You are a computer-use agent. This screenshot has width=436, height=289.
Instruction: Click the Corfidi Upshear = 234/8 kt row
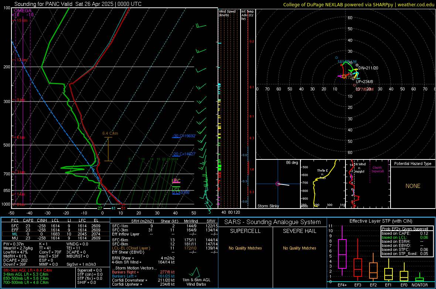pyautogui.click(x=143, y=284)
